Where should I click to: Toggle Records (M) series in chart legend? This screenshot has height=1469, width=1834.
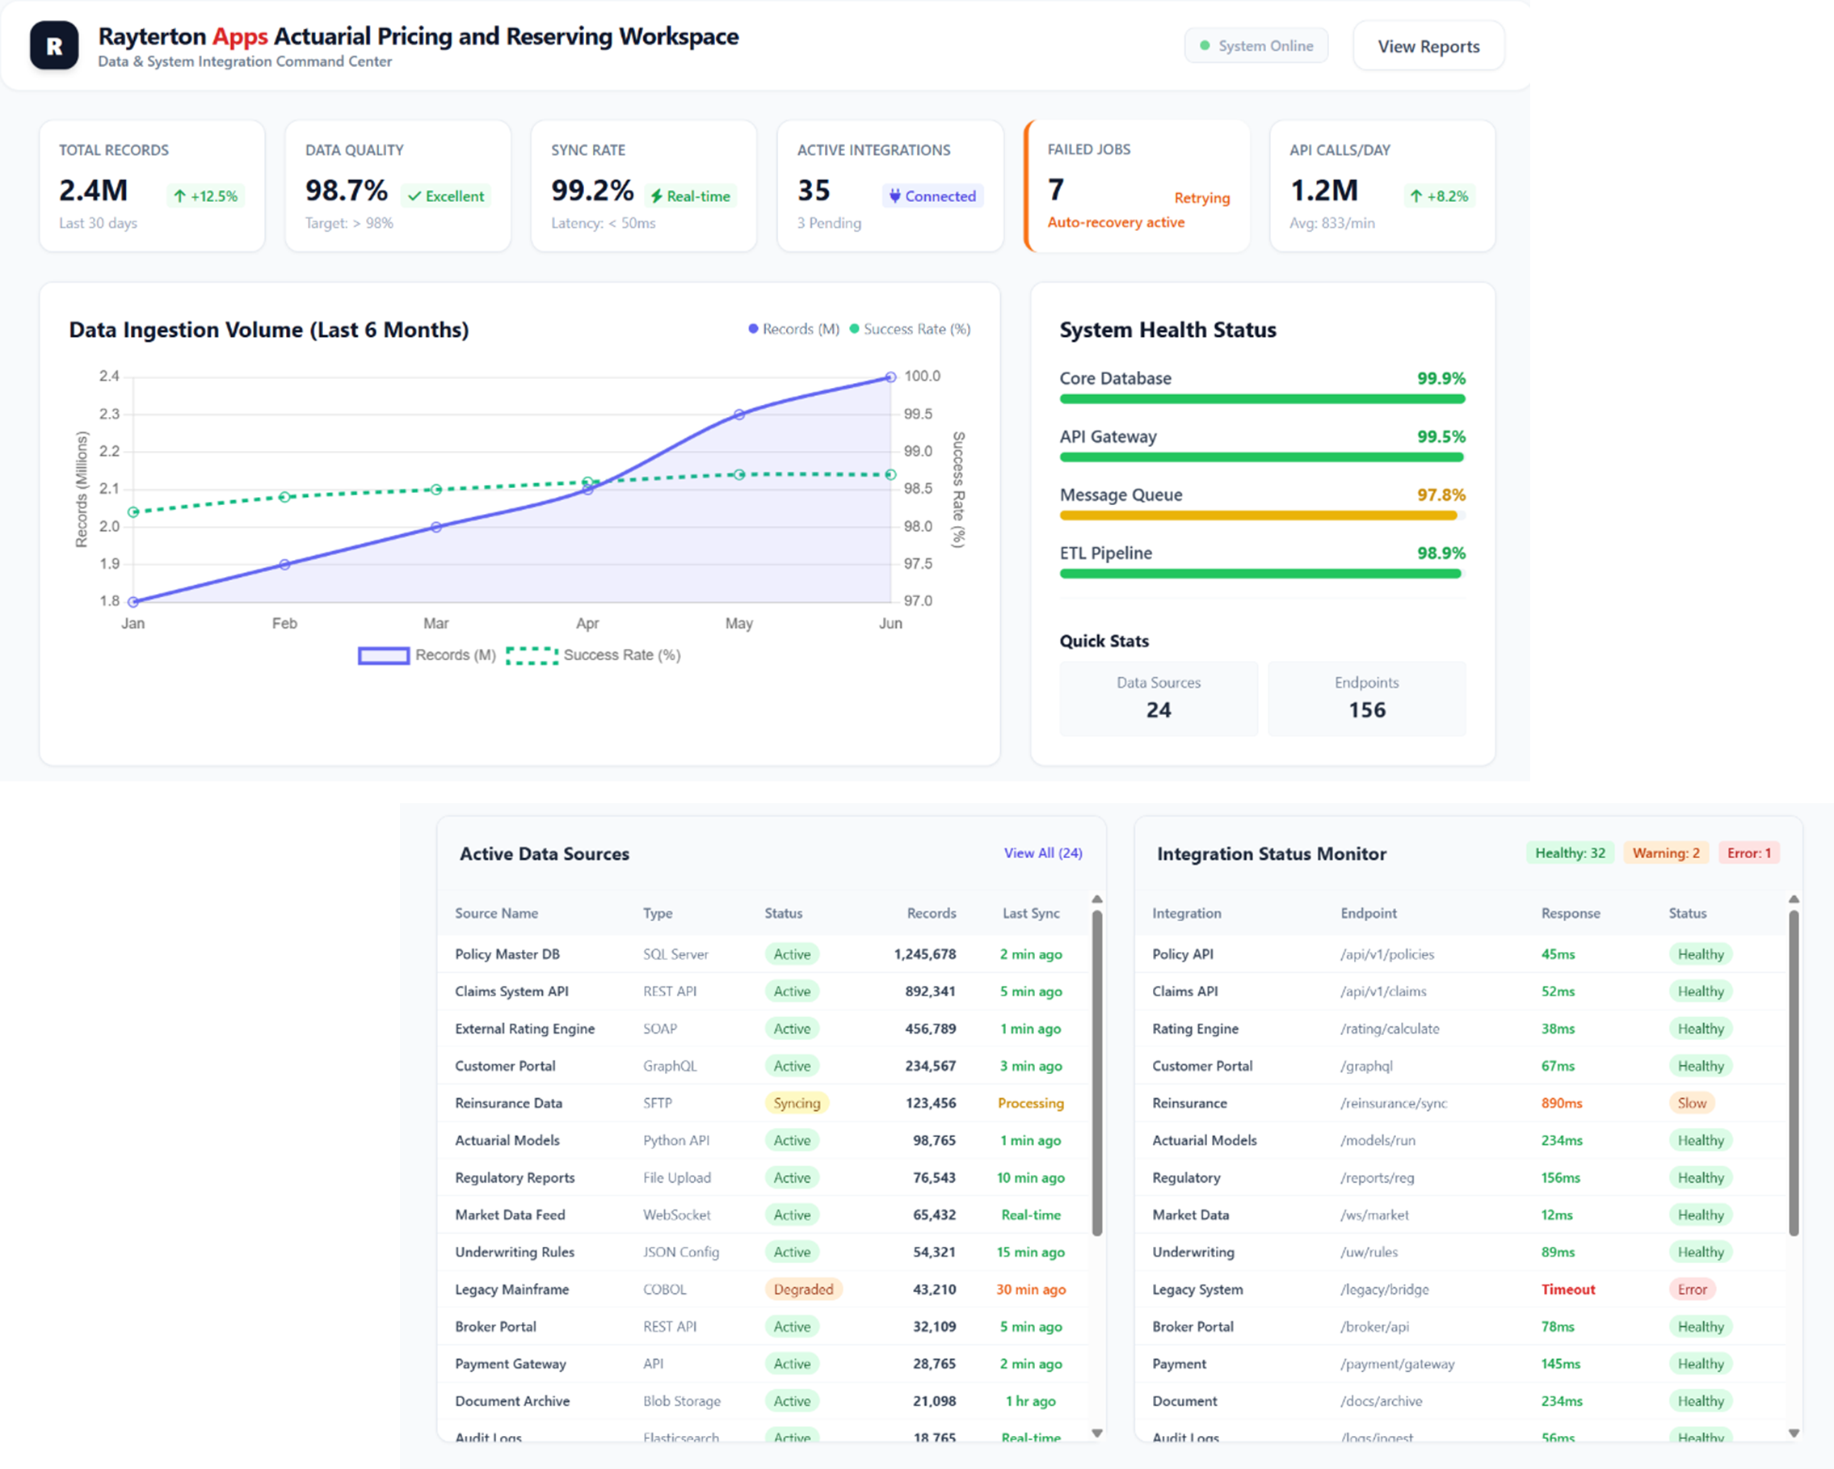pos(426,656)
